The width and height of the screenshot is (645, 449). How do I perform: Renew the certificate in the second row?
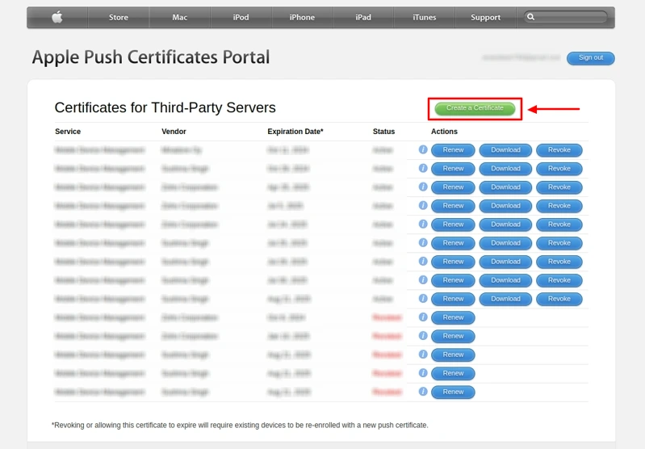point(453,169)
